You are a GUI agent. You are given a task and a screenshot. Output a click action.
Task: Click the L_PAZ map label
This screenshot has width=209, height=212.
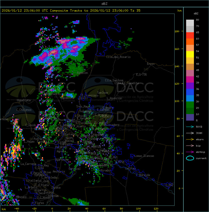[x=170, y=185]
